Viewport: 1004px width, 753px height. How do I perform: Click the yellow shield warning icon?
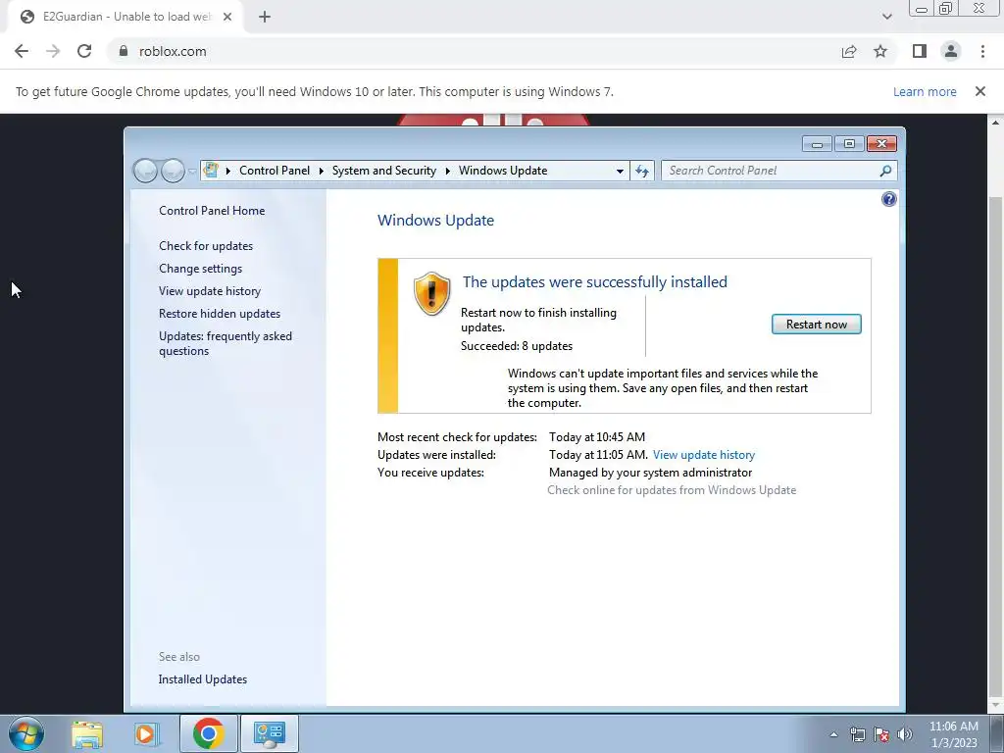pyautogui.click(x=431, y=293)
